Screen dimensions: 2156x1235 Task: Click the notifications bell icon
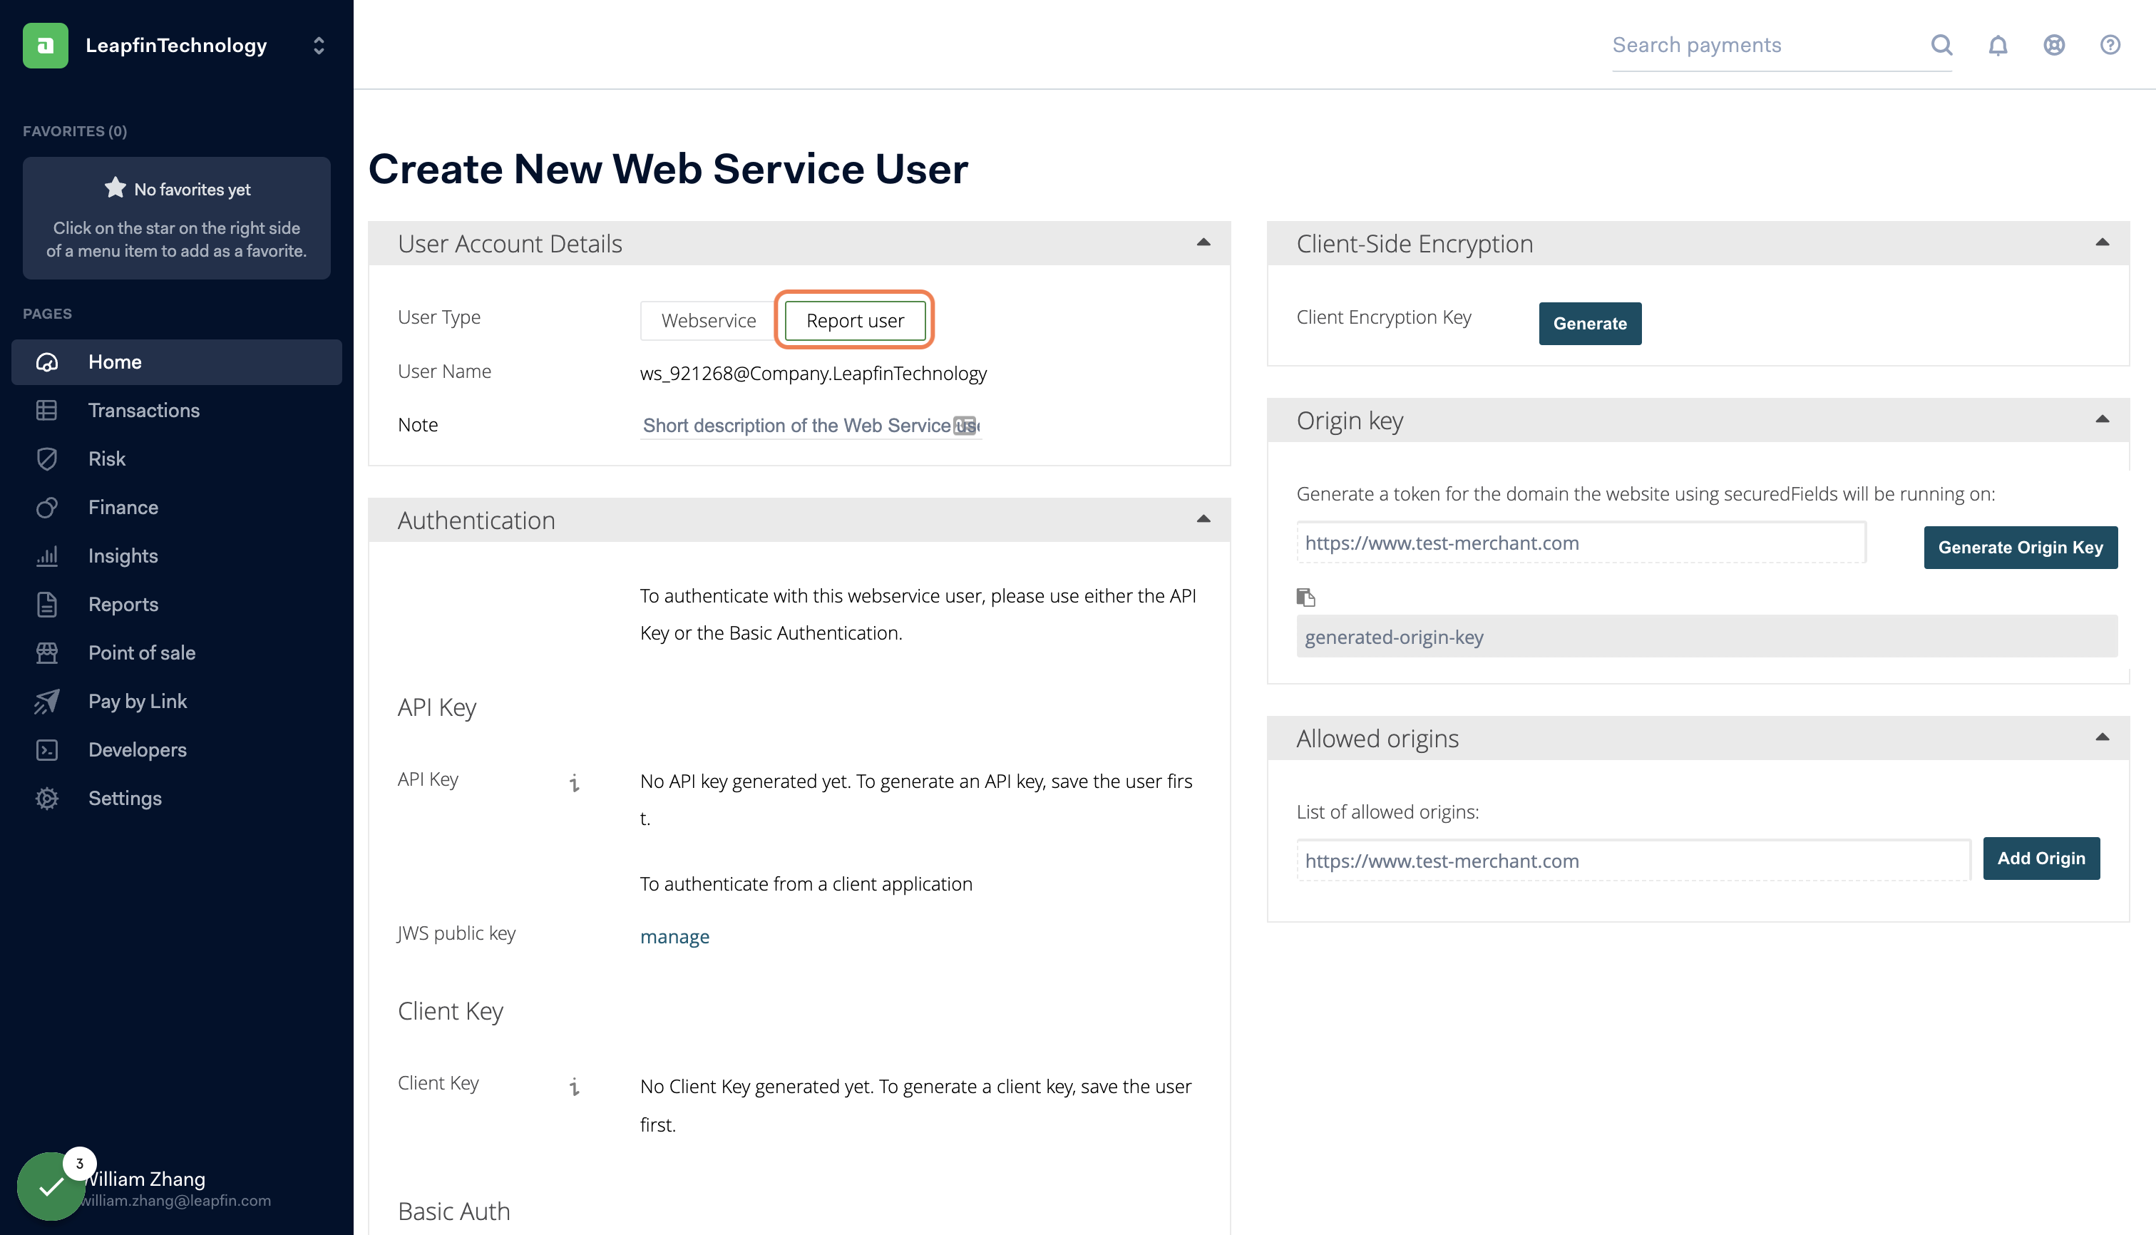[x=1998, y=45]
